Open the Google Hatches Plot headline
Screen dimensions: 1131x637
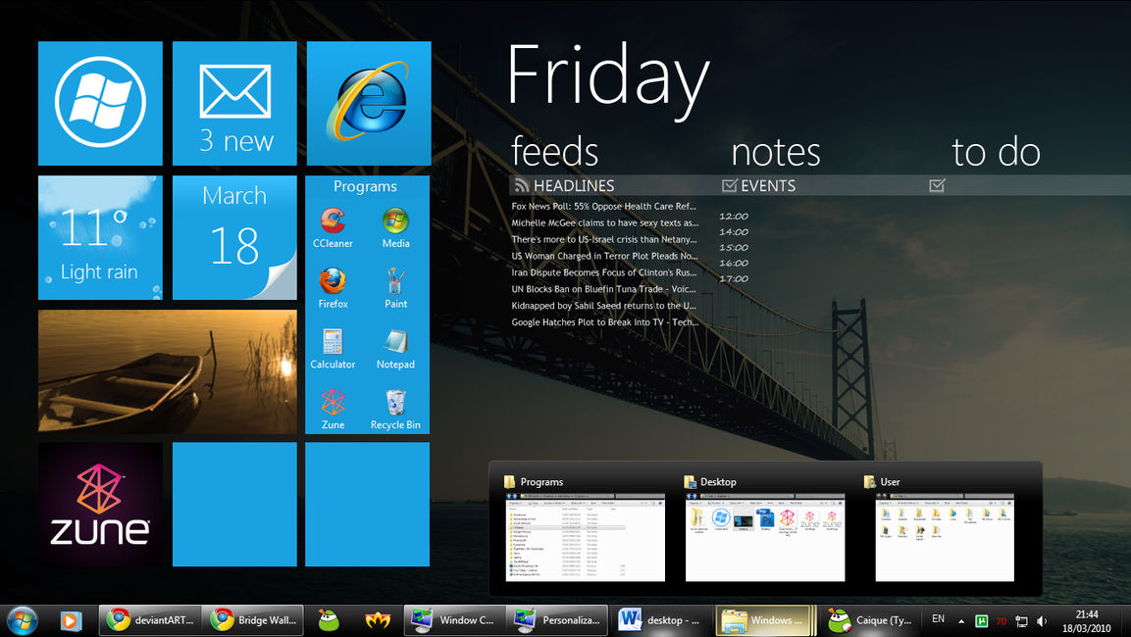(604, 322)
